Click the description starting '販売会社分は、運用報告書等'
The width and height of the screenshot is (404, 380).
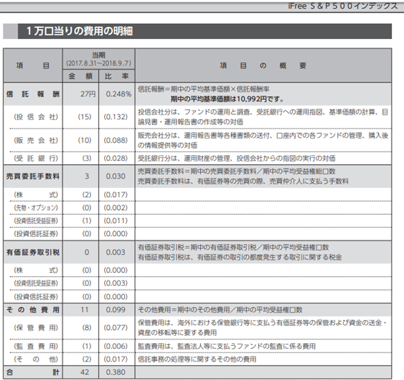coord(263,141)
